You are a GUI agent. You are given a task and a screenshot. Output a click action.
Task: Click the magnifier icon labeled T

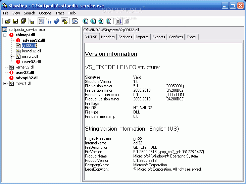pos(101,21)
